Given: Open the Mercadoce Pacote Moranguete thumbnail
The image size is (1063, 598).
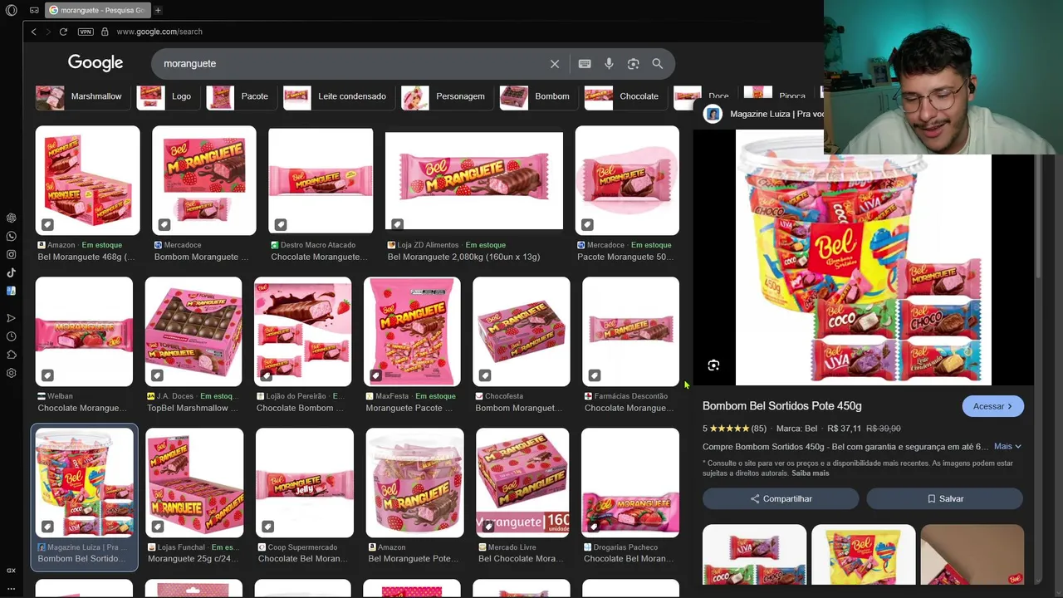Looking at the screenshot, I should point(627,180).
